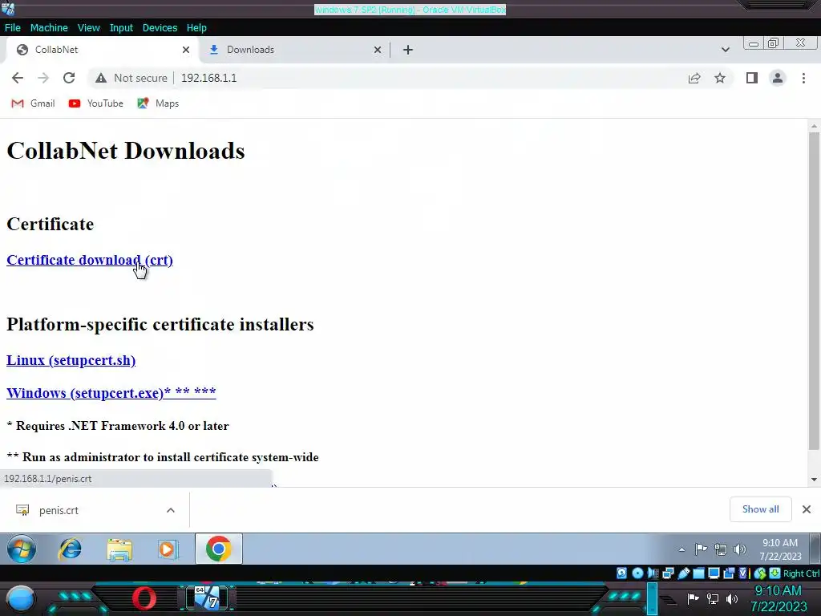Screen dimensions: 821x616
Task: Expand options for penis.crt download
Action: pyautogui.click(x=171, y=510)
